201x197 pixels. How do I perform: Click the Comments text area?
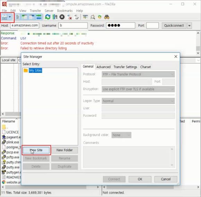pos(129,157)
